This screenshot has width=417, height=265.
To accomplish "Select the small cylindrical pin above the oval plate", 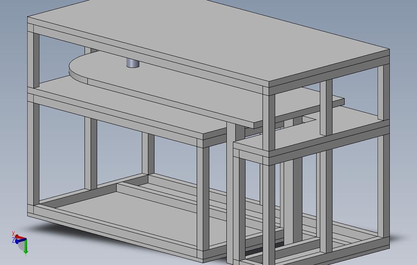I will [132, 64].
